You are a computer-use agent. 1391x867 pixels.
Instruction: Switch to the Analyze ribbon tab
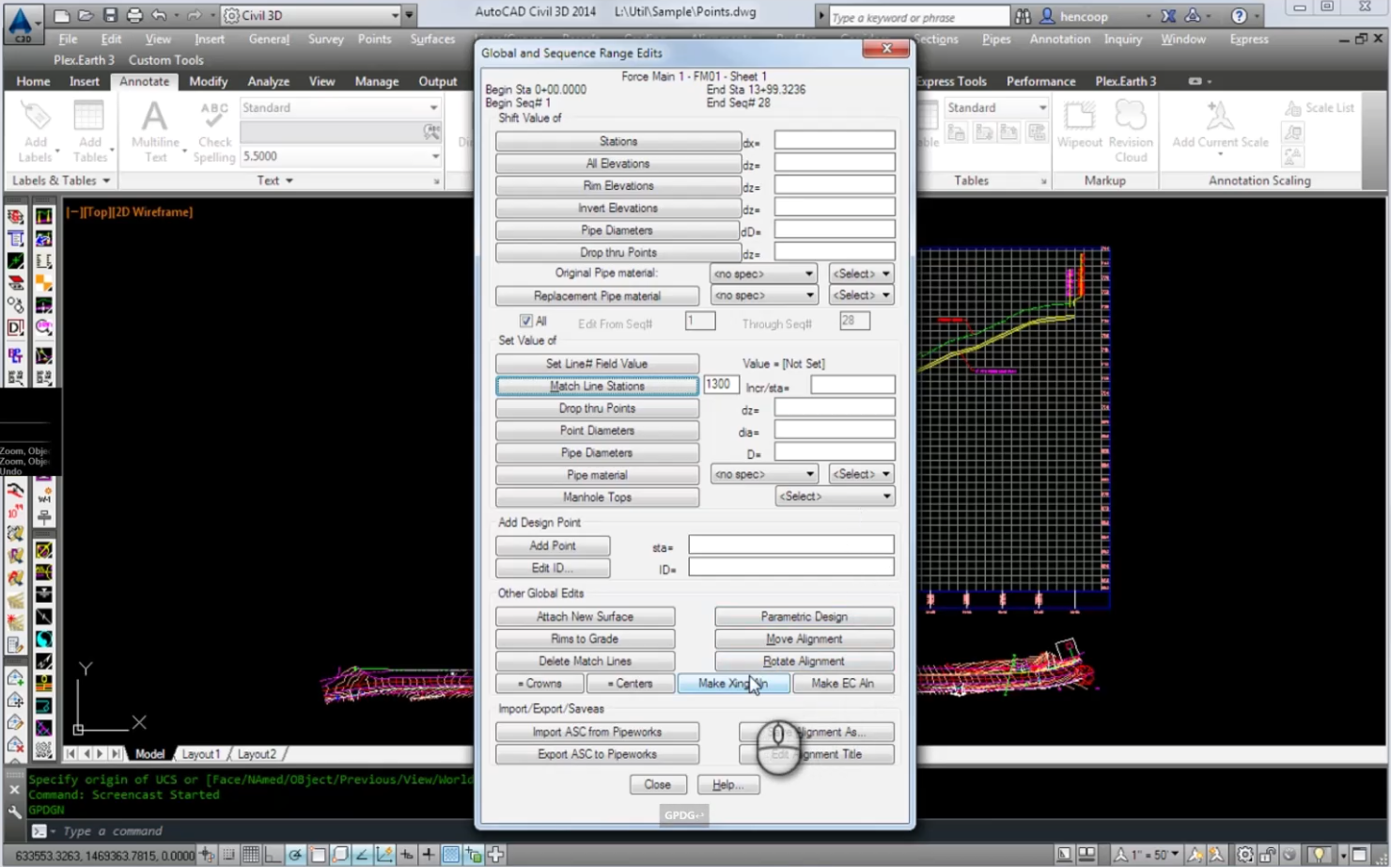(269, 81)
